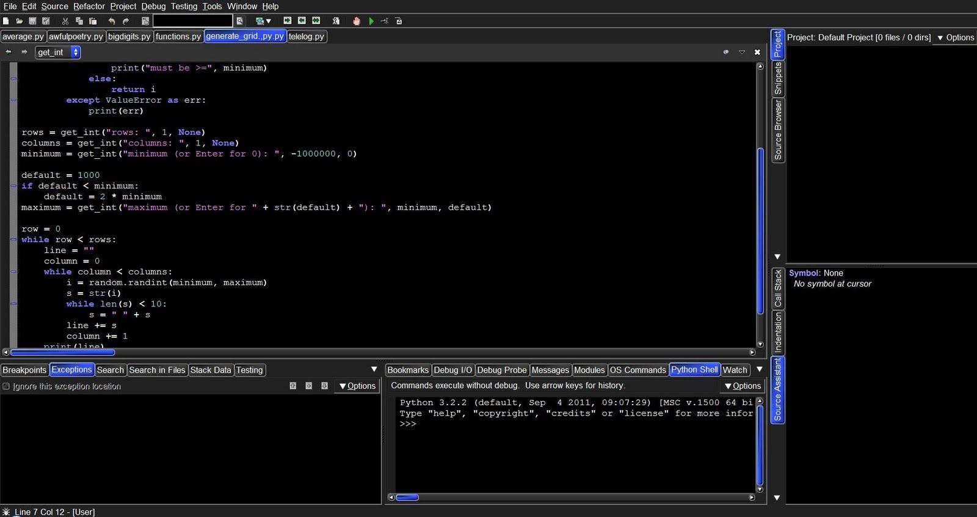977x517 pixels.
Task: Expand upper right side tabs overflow arrow
Action: 777,257
